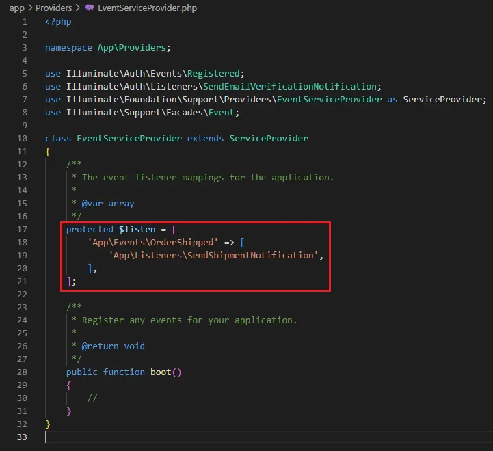Click the chevron between app and Providers
493x451 pixels.
30,8
